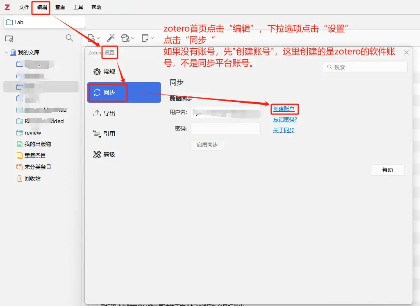Open 未分类条目
The height and width of the screenshot is (306, 420).
38,167
